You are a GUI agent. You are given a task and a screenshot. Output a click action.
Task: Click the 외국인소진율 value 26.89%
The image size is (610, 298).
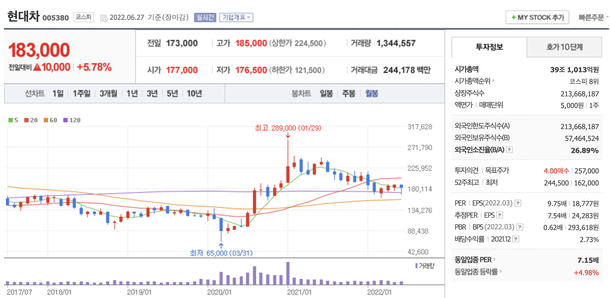(x=585, y=151)
